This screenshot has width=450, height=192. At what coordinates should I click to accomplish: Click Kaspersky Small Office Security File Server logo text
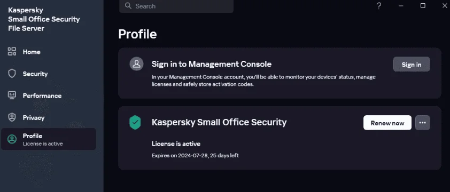(x=44, y=19)
